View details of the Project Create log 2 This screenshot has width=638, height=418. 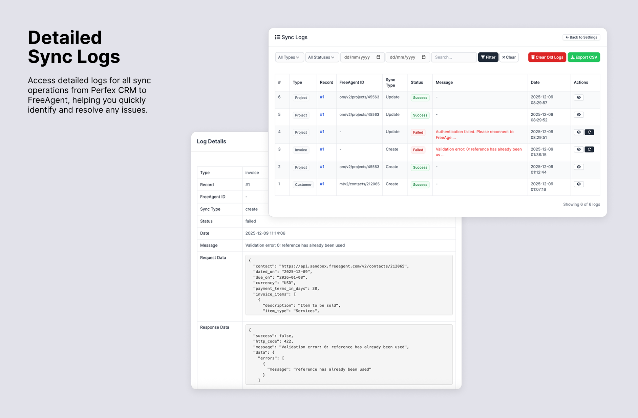(579, 167)
